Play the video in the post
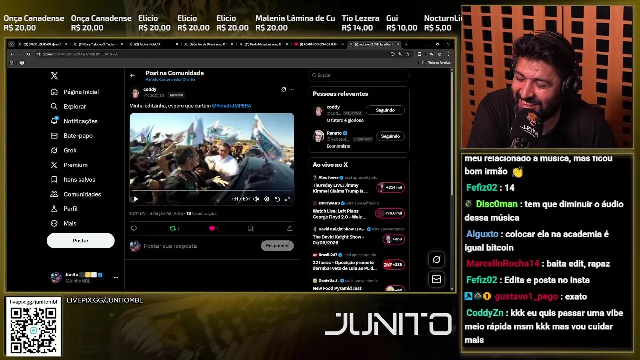Viewport: 640px width, 360px height. (x=136, y=199)
